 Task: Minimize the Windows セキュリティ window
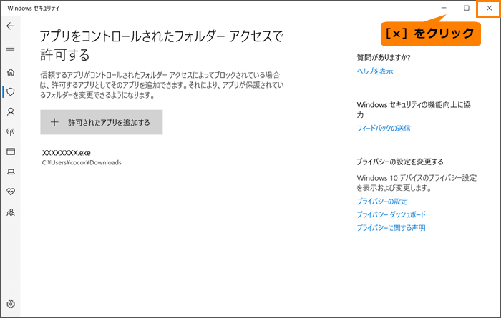[x=444, y=9]
